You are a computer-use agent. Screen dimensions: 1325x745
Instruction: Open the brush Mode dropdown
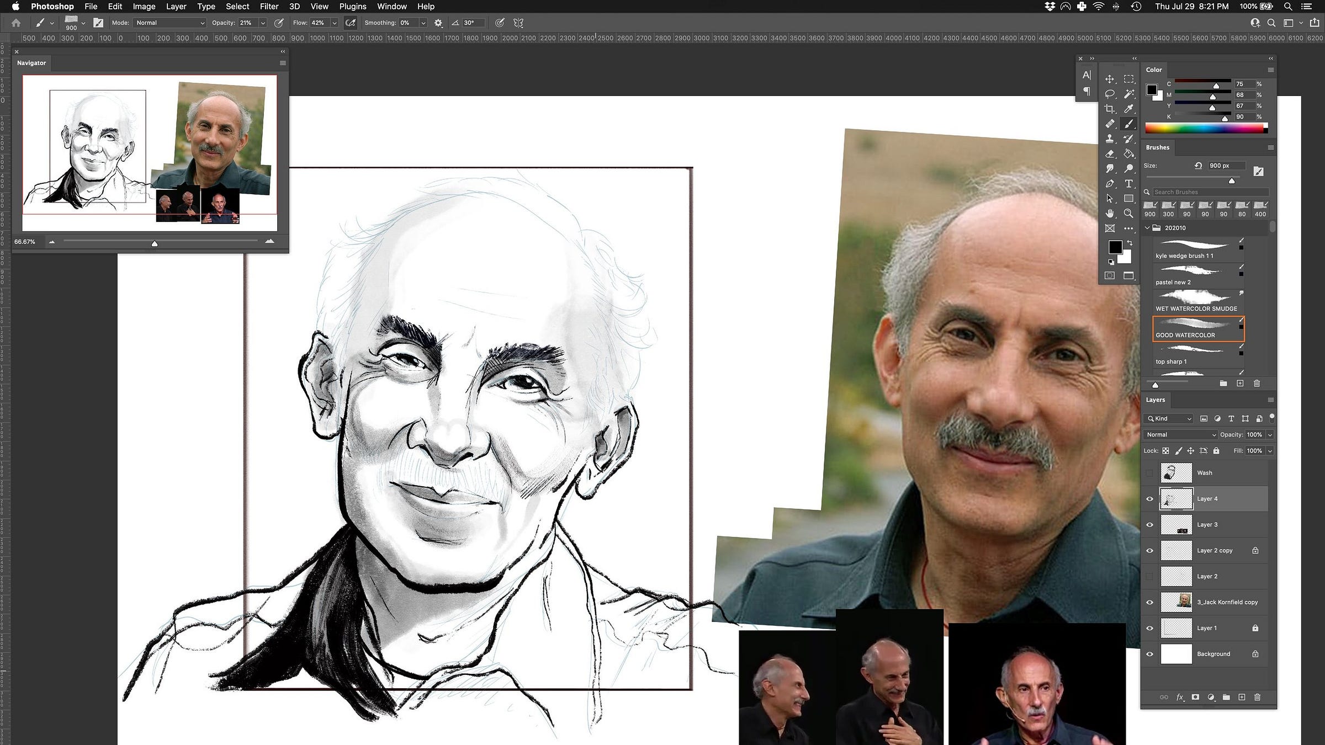pyautogui.click(x=169, y=23)
